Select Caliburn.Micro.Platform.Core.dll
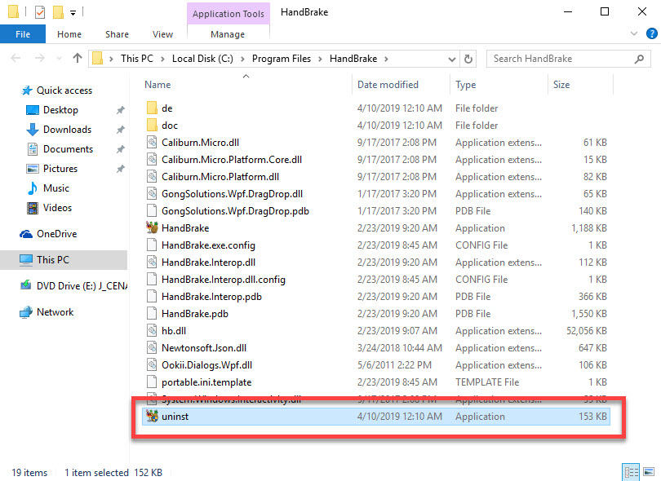The width and height of the screenshot is (661, 481). (x=232, y=160)
